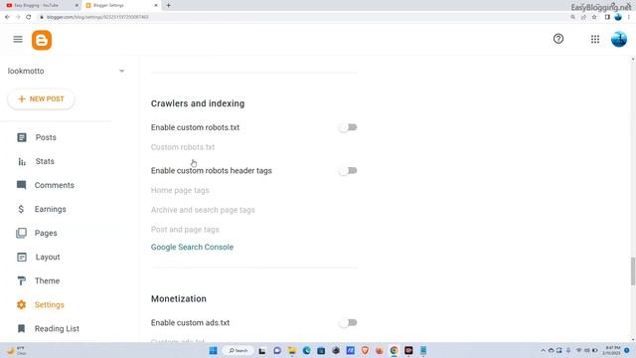Click the Home page tags setting
The width and height of the screenshot is (636, 358).
coord(180,190)
